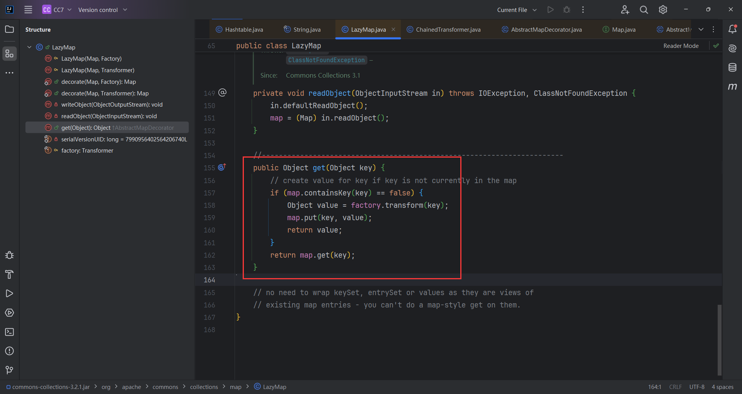The width and height of the screenshot is (742, 394).
Task: Open the CC7 project dropdown
Action: point(57,10)
